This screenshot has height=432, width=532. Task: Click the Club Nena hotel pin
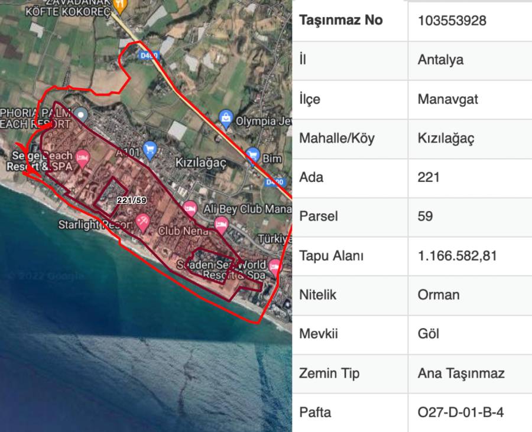[221, 226]
